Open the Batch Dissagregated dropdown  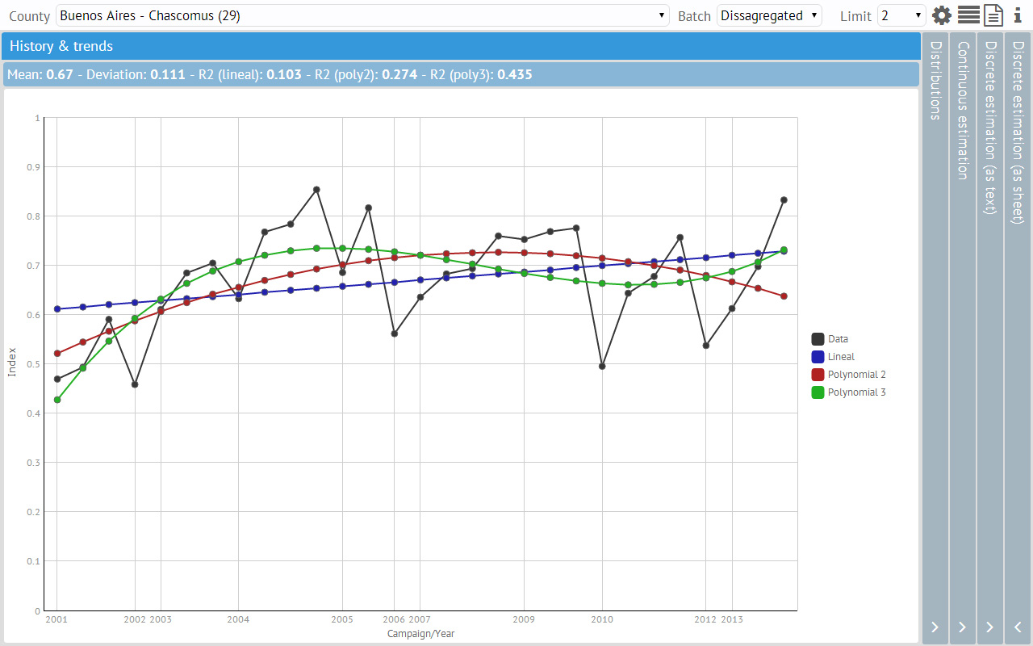[769, 15]
